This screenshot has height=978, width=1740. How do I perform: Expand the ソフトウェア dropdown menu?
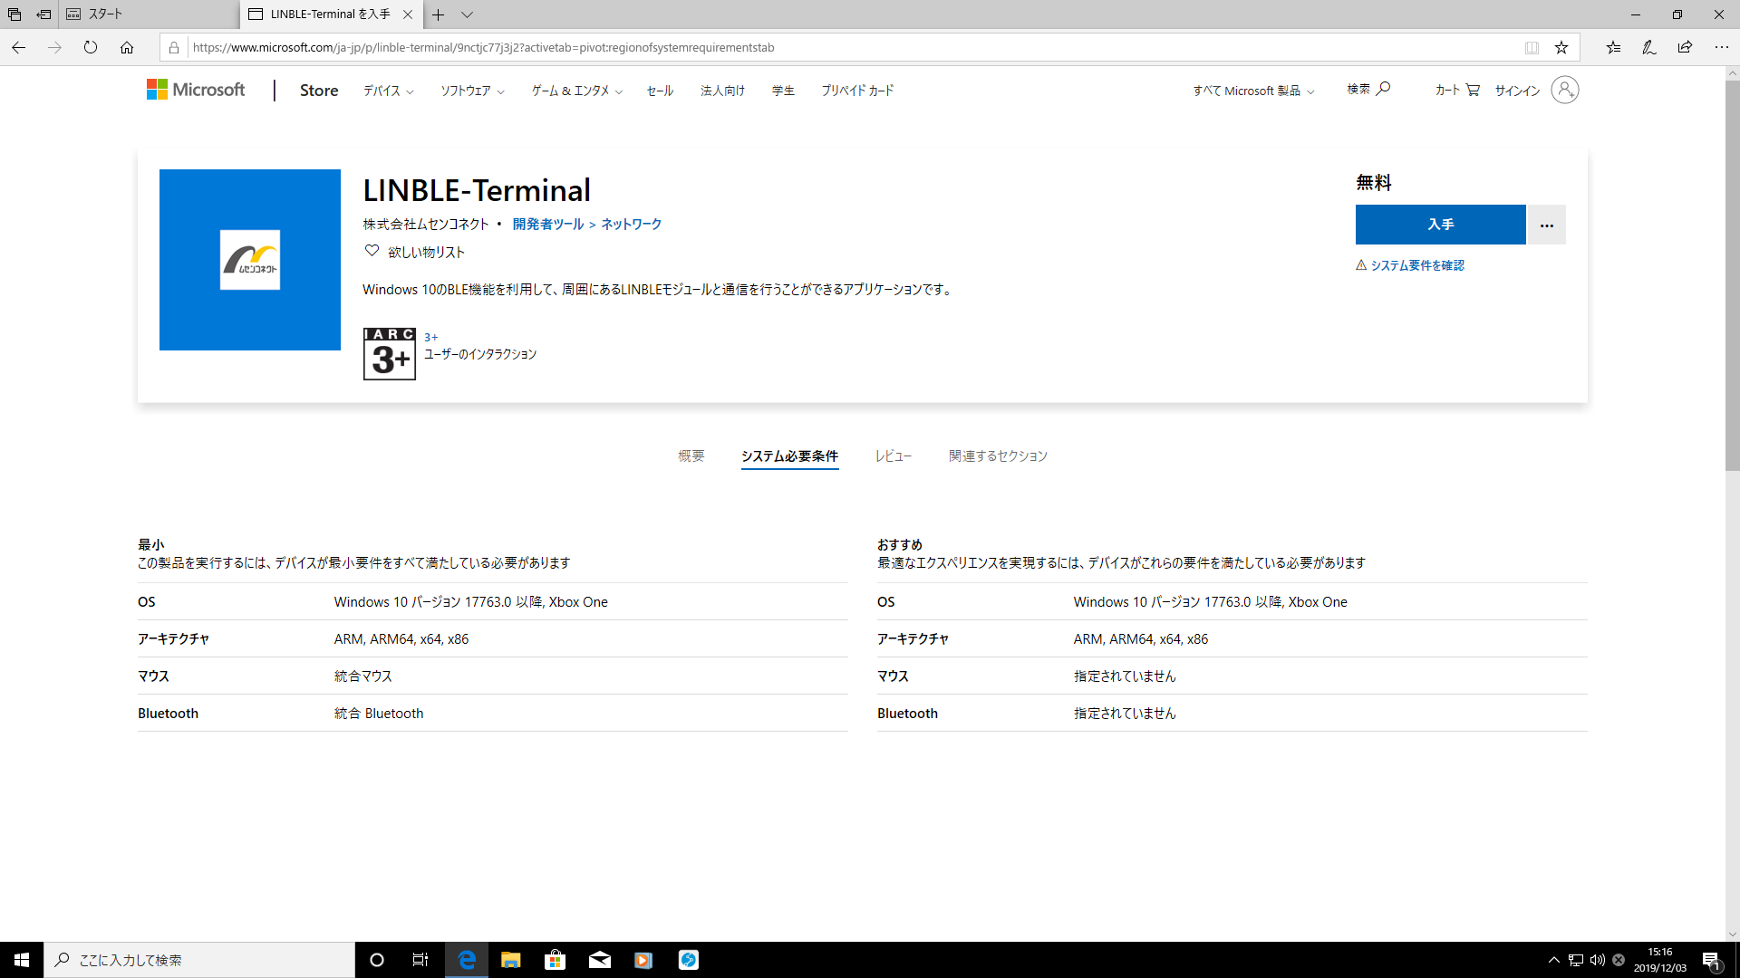[472, 91]
